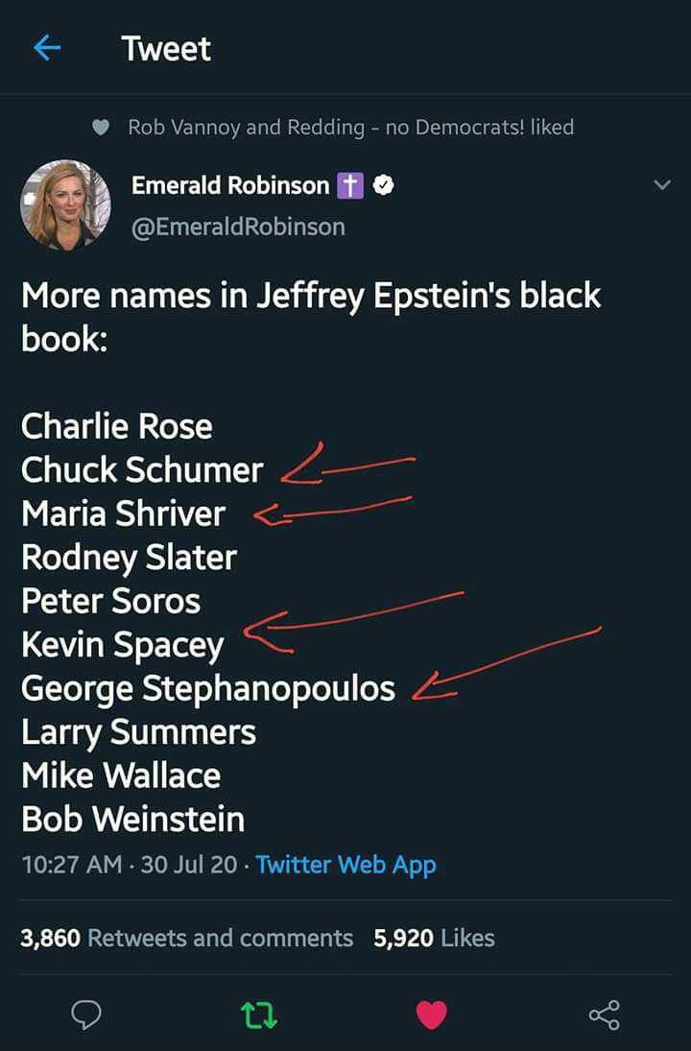This screenshot has width=691, height=1051.
Task: Click the purple cross emoji in name
Action: [x=349, y=186]
